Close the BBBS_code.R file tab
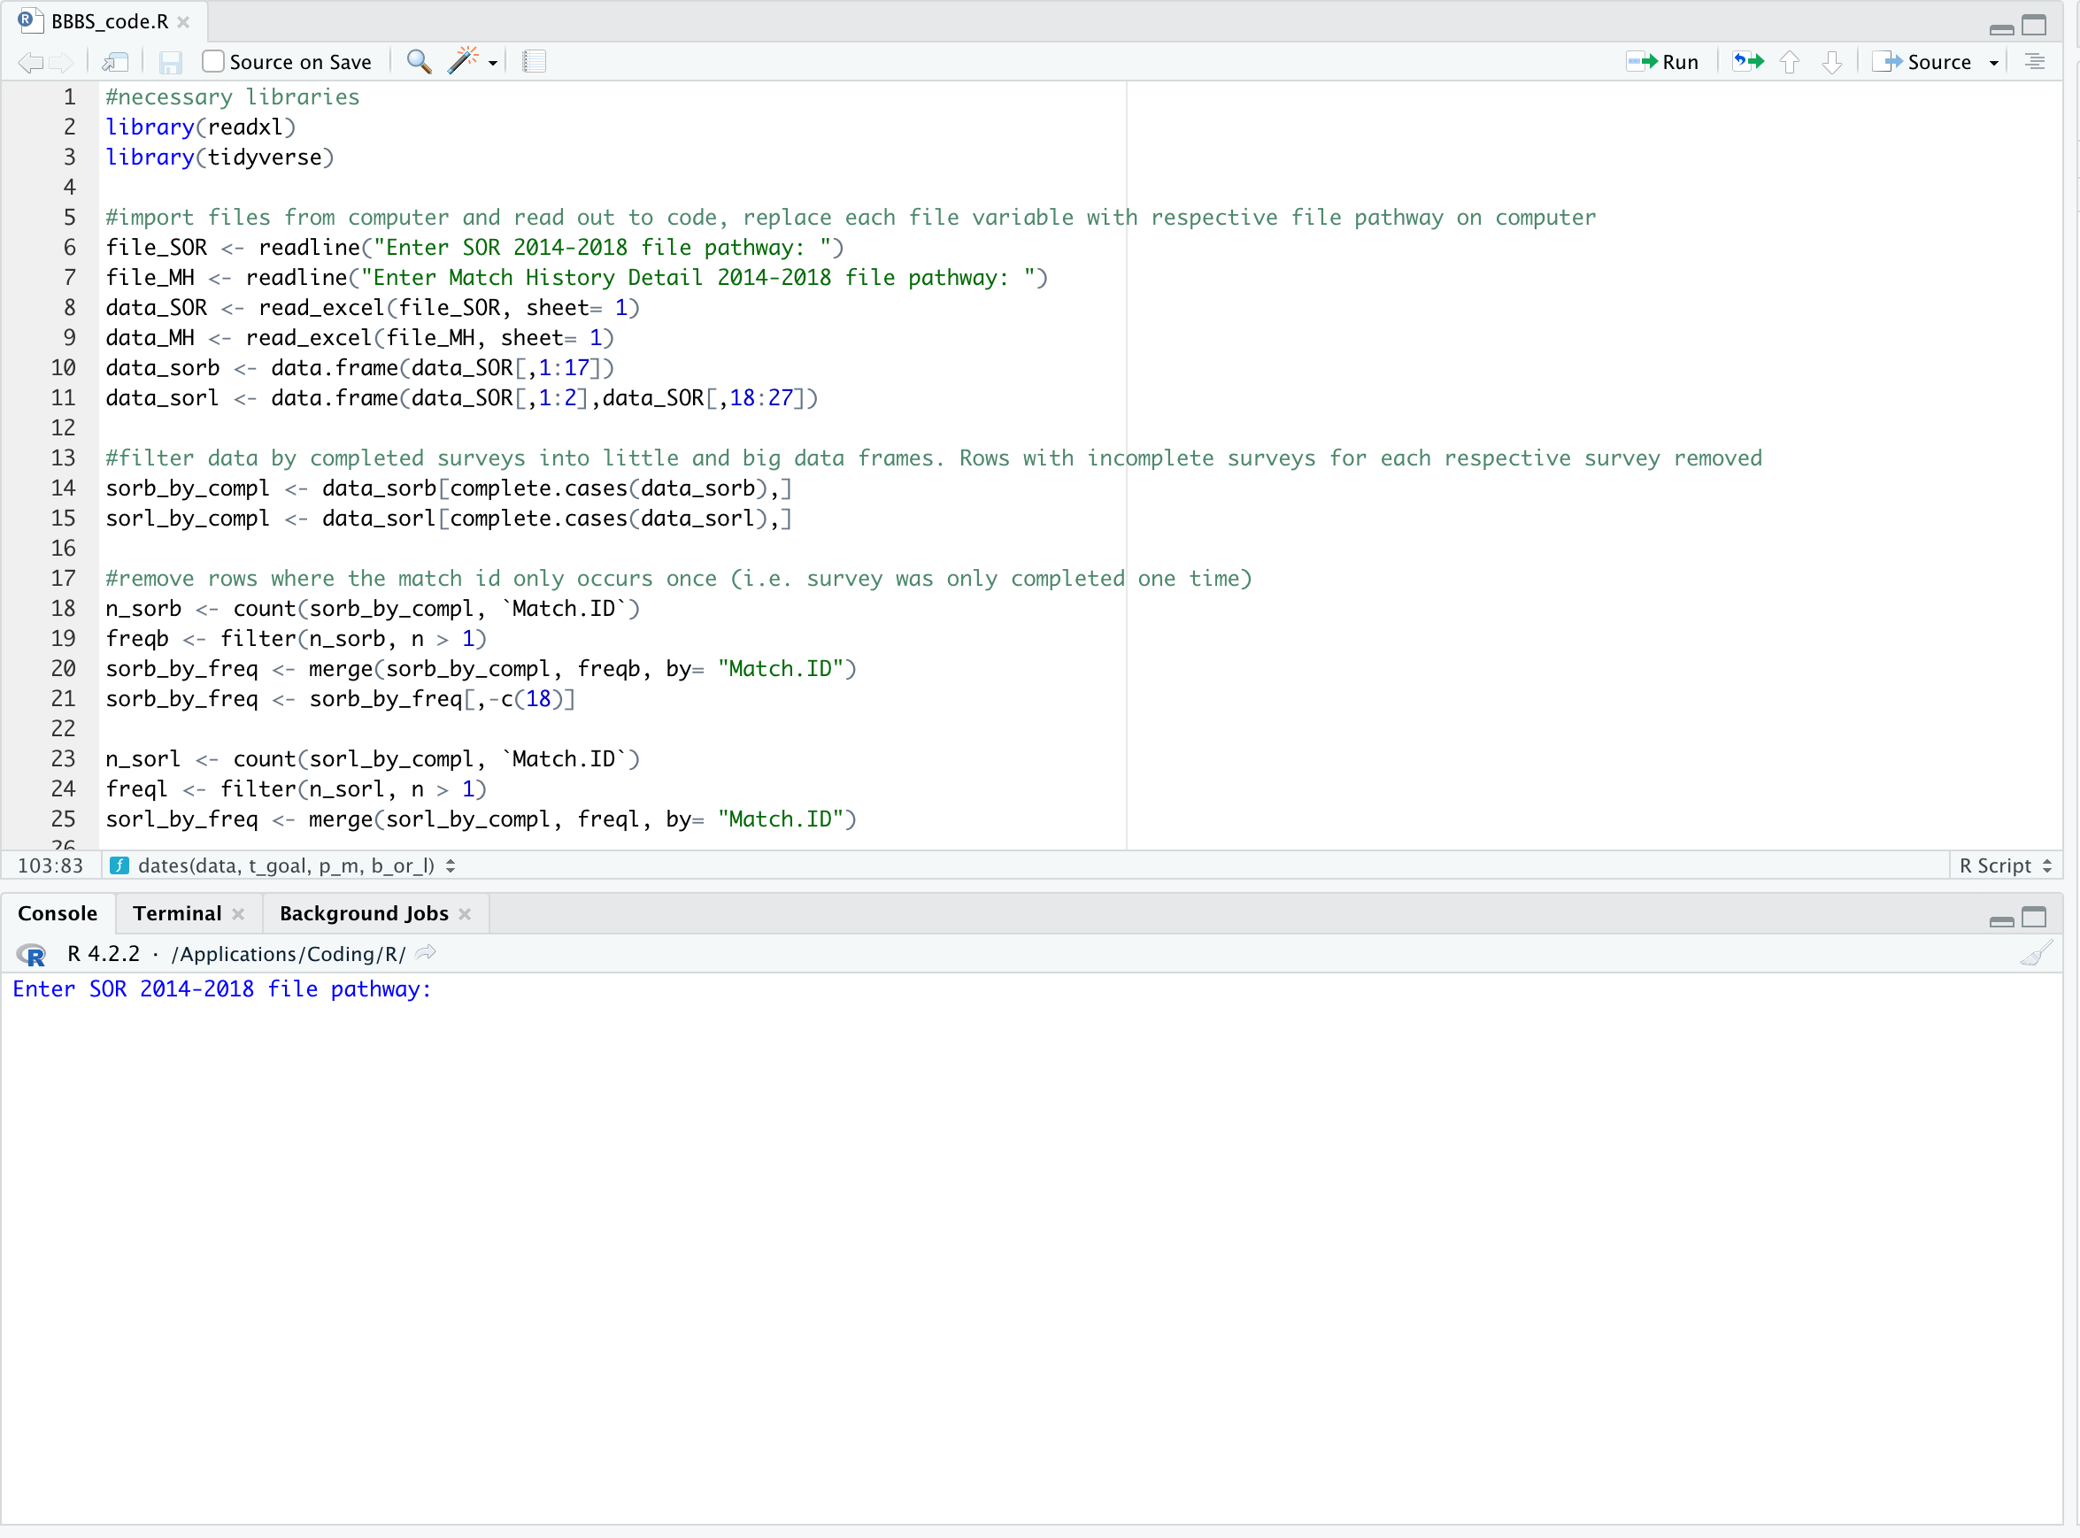 (x=183, y=21)
